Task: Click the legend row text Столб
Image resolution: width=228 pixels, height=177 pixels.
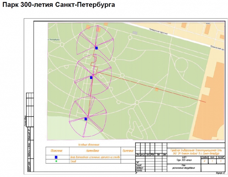Action: coord(73,161)
